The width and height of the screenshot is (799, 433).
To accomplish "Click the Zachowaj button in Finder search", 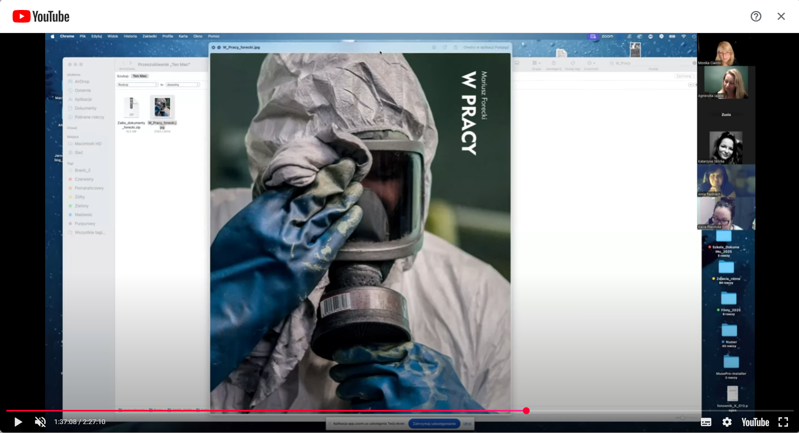I will (684, 76).
